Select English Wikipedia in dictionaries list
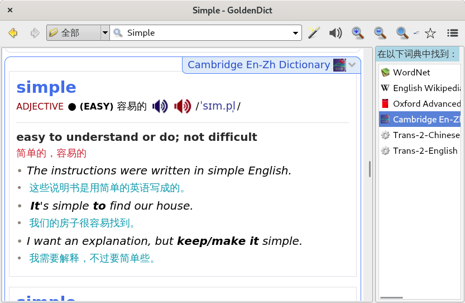 tap(420, 88)
